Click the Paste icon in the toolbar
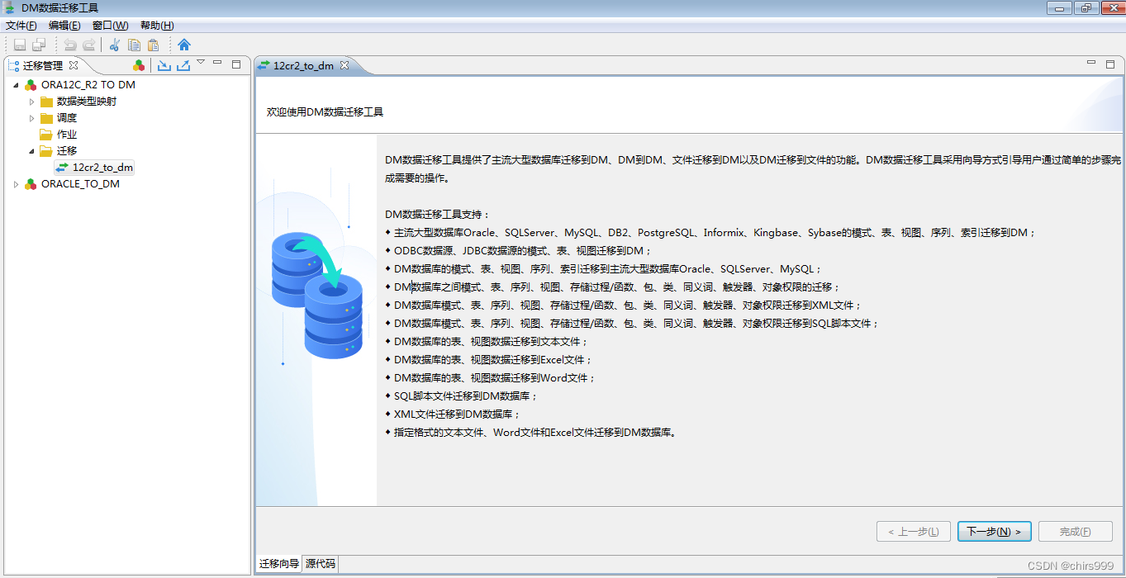1126x578 pixels. [153, 45]
